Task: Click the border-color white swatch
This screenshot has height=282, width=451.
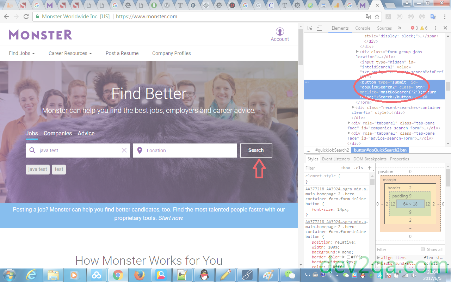Action: point(348,257)
